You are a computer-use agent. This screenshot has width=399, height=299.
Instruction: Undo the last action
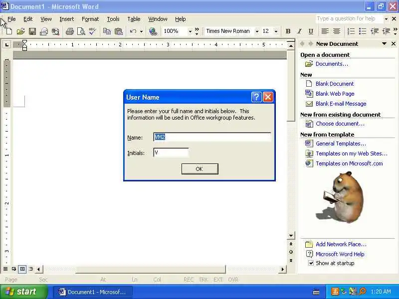tap(133, 31)
